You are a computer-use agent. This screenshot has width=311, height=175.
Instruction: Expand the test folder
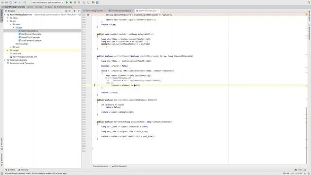[x=11, y=47]
